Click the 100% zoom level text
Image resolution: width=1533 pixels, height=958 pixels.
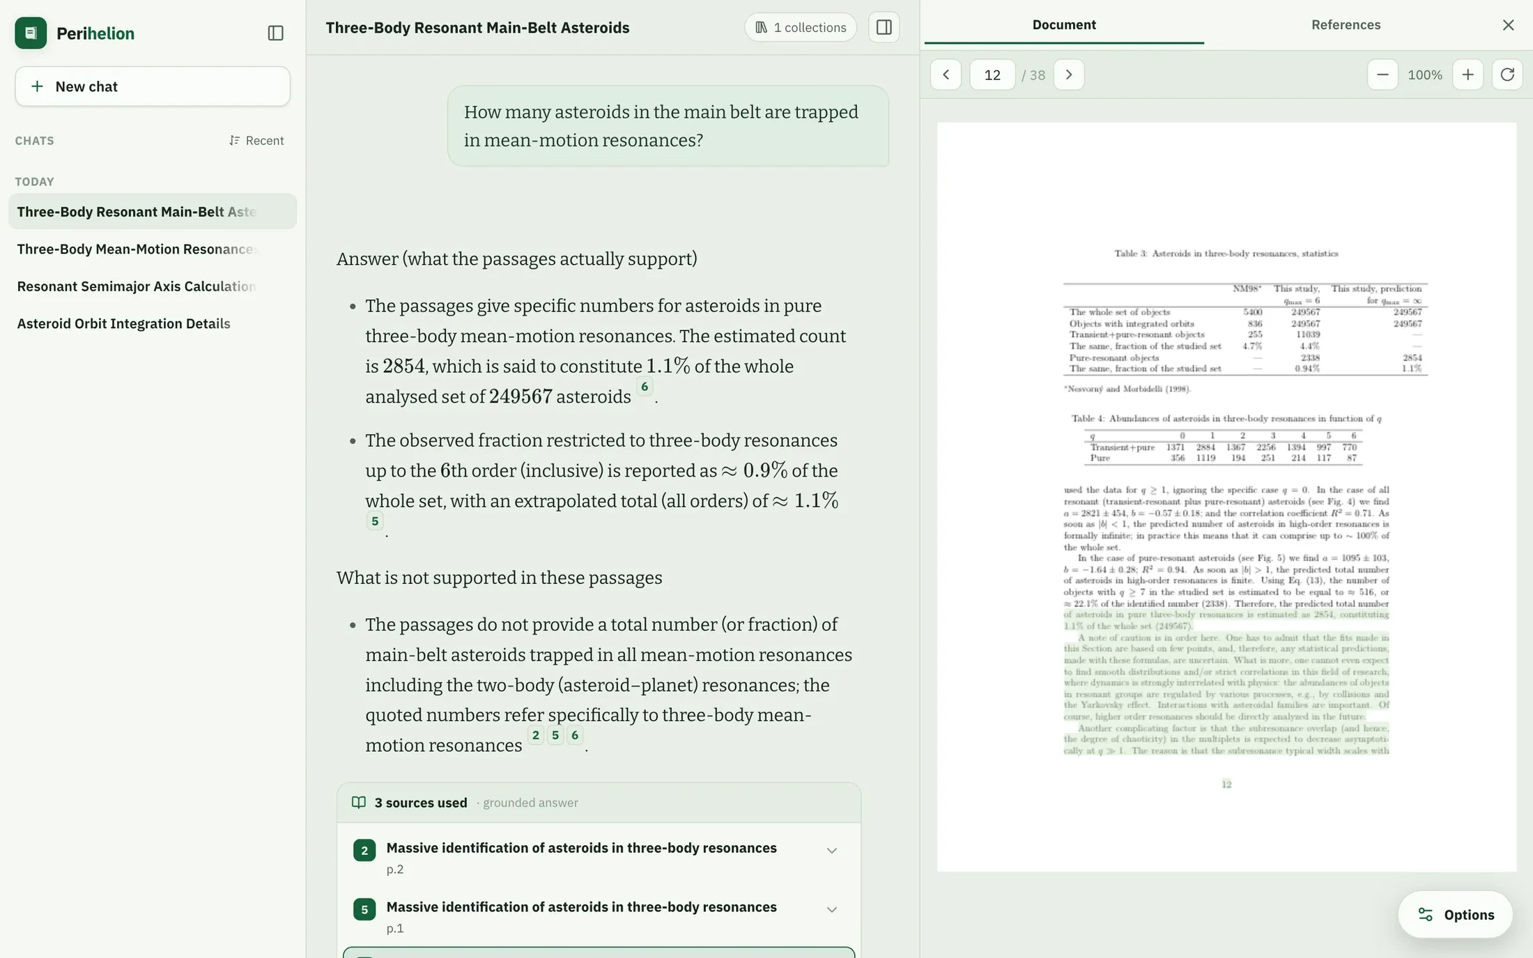(1425, 75)
